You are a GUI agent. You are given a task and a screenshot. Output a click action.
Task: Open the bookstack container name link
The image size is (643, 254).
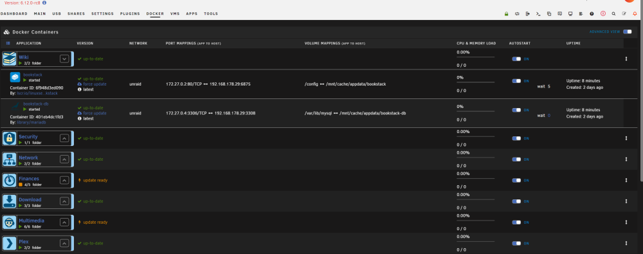(32, 75)
